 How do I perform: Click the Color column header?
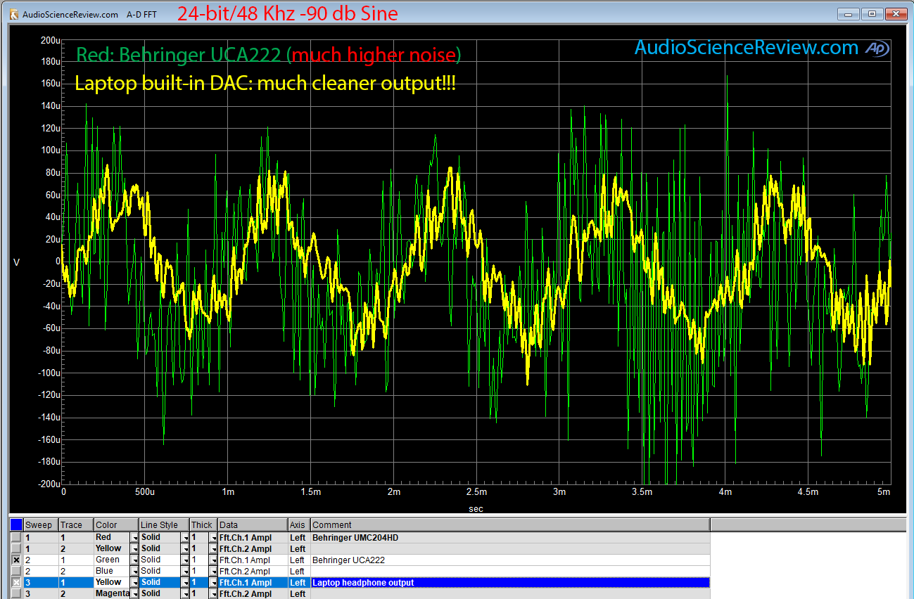(x=116, y=524)
